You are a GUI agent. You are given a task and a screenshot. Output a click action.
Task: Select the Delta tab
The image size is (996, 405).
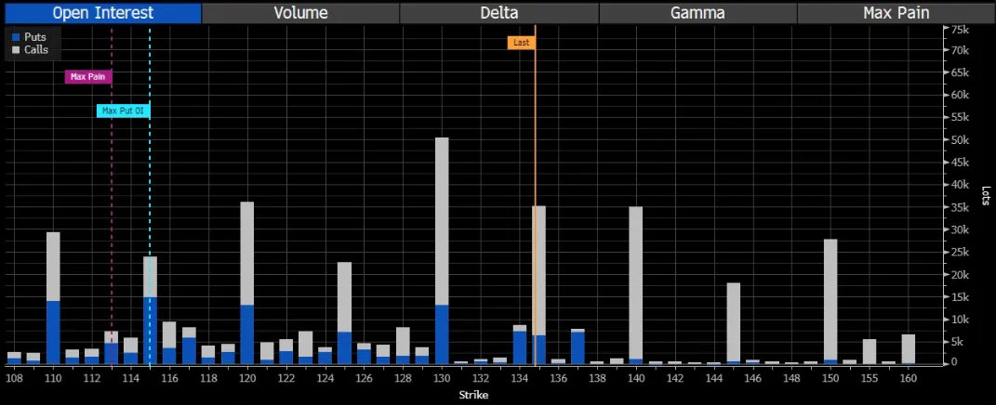499,13
